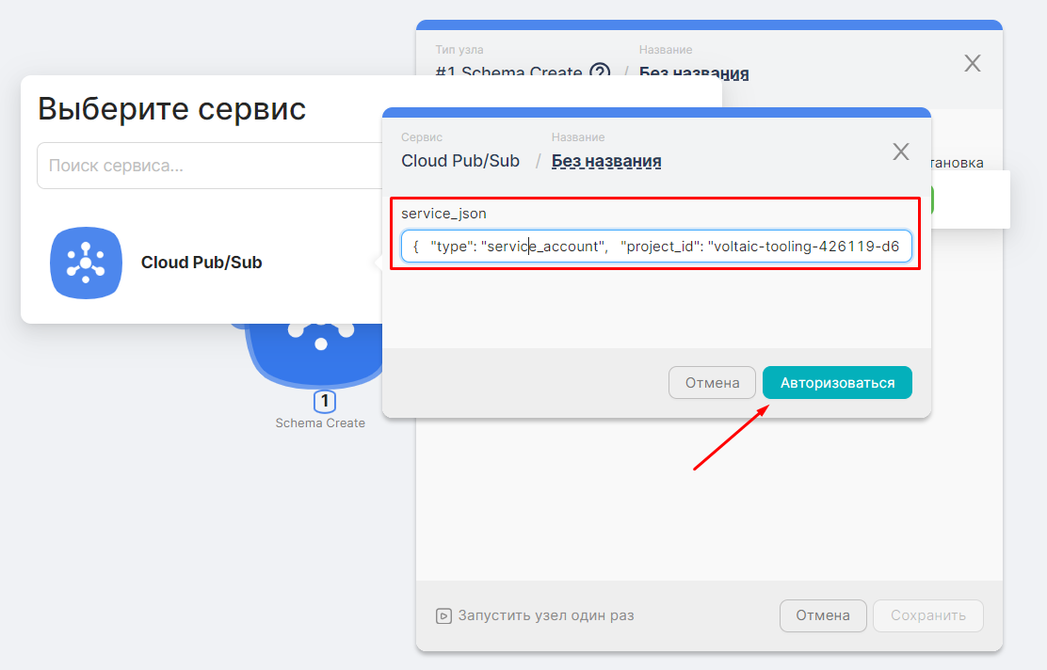Viewport: 1047px width, 670px height.
Task: Close the Cloud Pub/Sub authorization dialog
Action: click(x=901, y=152)
